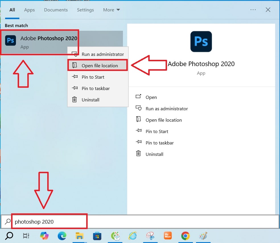Click Open file location in details pane
The height and width of the screenshot is (243, 280).
[164, 120]
